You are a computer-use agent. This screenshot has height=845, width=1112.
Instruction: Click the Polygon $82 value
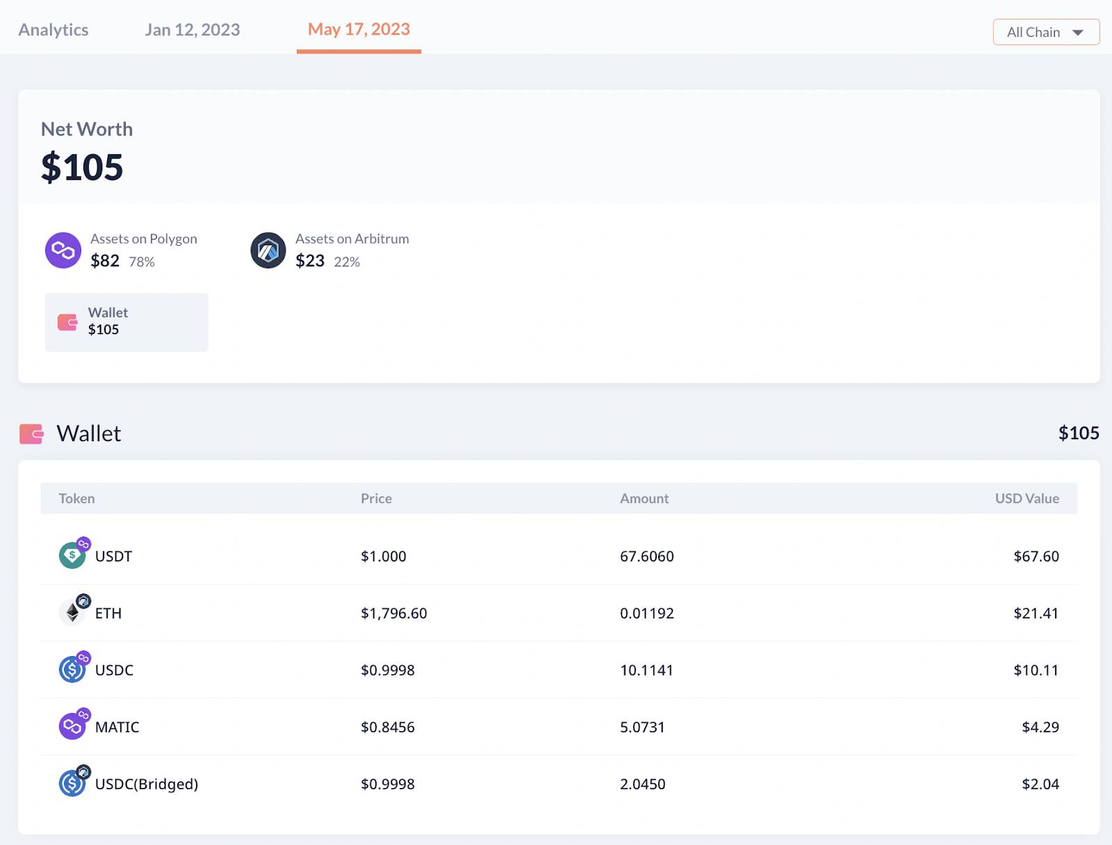click(105, 261)
